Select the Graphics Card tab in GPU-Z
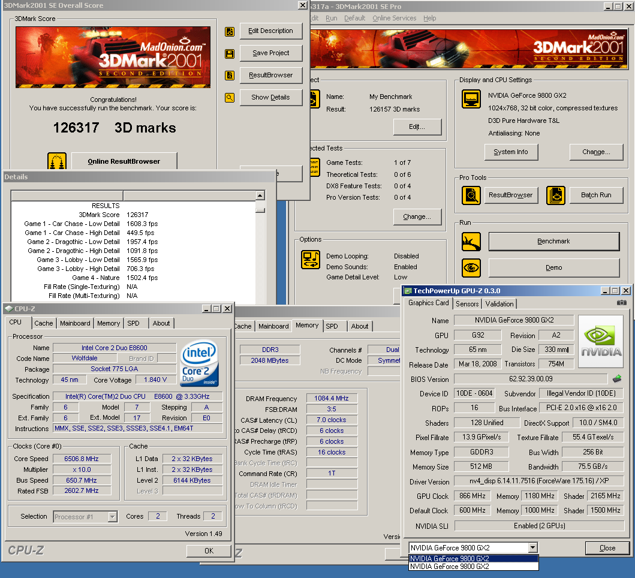635x578 pixels. click(429, 303)
